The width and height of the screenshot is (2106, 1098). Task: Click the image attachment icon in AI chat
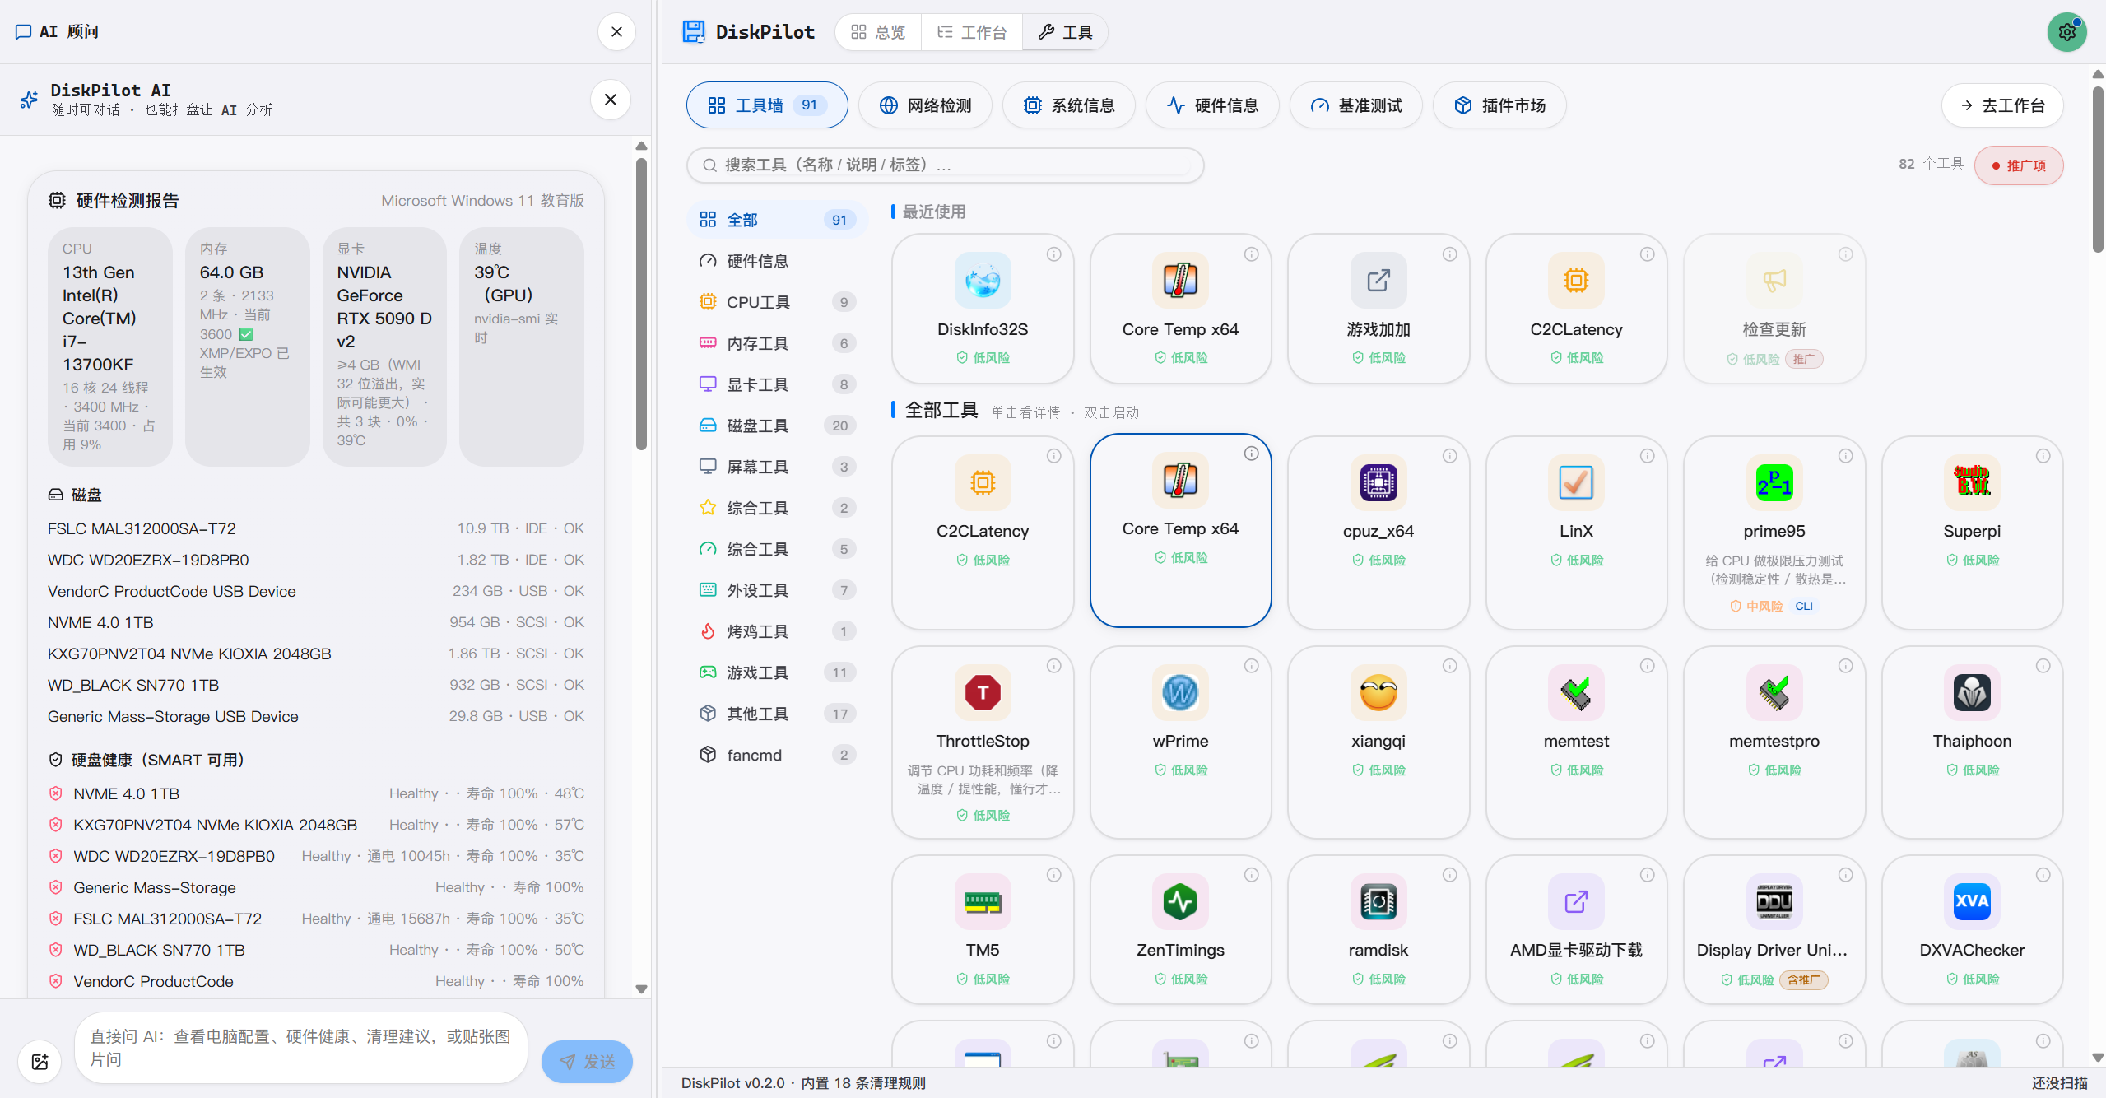[40, 1061]
